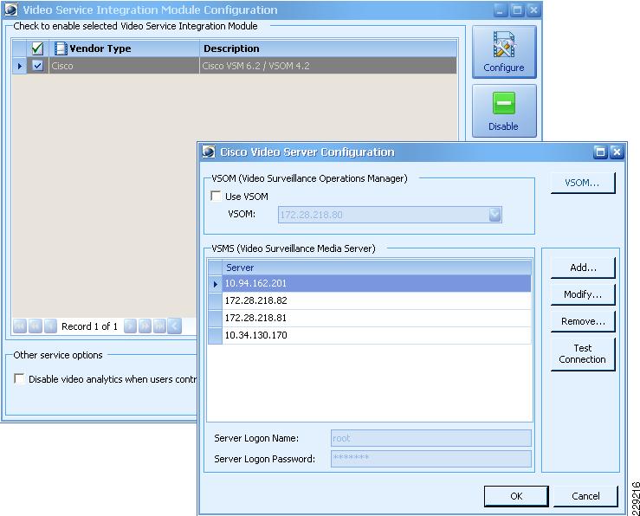The height and width of the screenshot is (516, 640).
Task: Open Configure for the selected video module
Action: click(504, 52)
